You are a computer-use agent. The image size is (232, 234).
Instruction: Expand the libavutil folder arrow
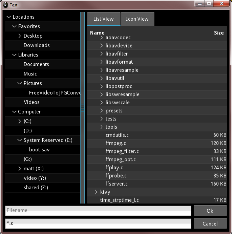[x=102, y=78]
